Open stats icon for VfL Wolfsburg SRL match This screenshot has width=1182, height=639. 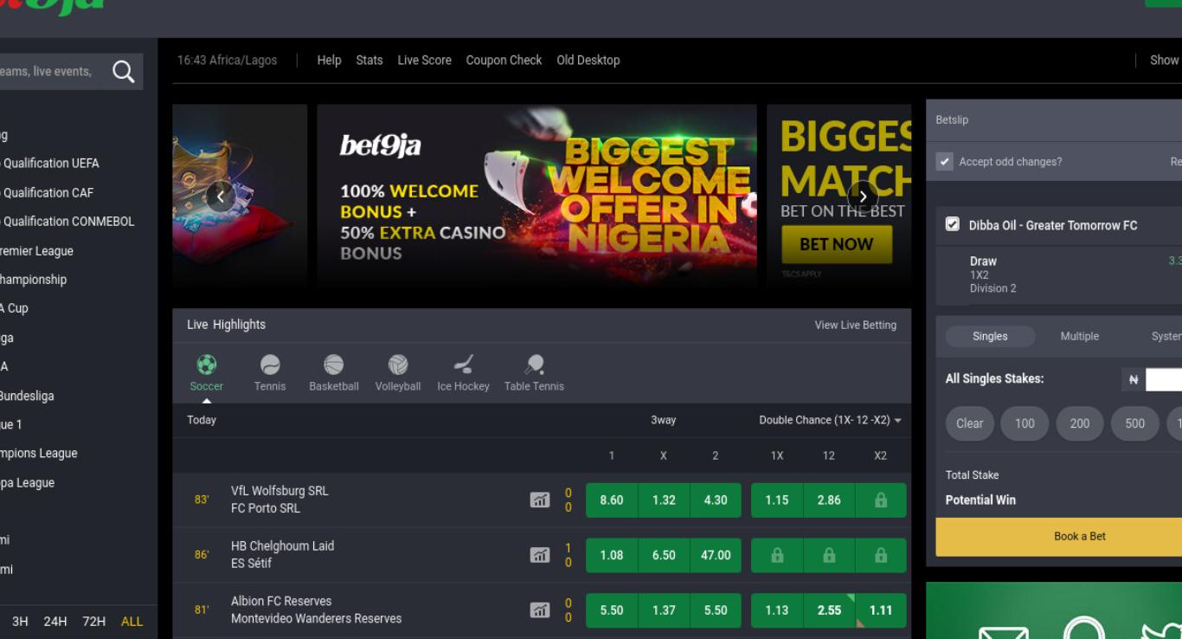click(540, 500)
